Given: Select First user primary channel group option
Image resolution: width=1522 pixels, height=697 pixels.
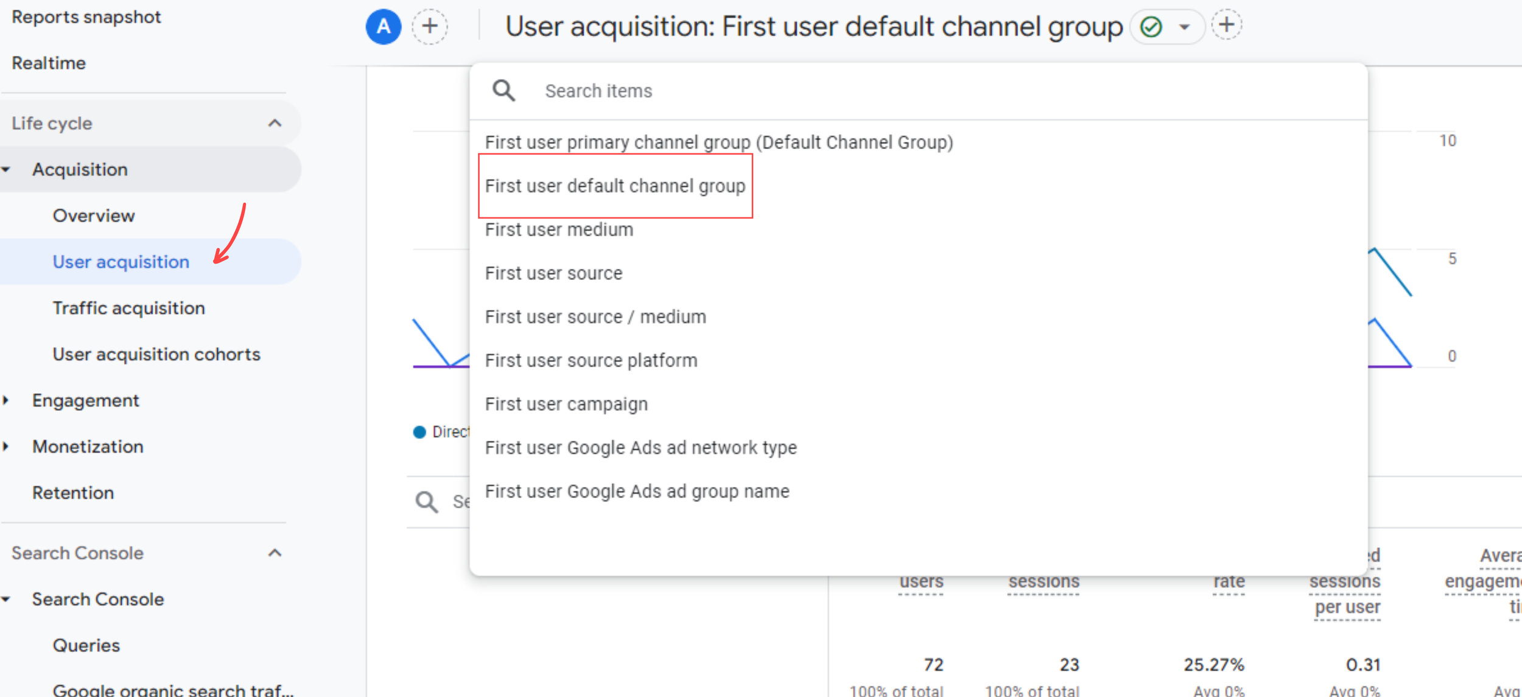Looking at the screenshot, I should 719,142.
